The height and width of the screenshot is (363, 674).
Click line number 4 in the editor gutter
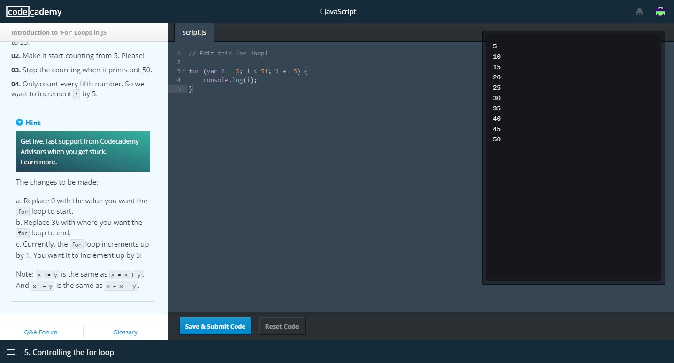tap(179, 80)
